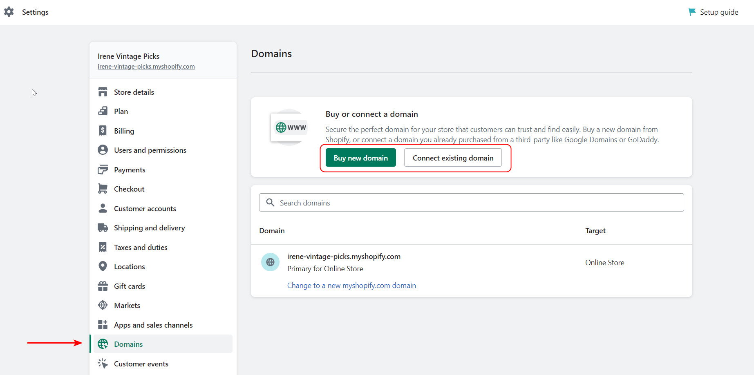
Task: Click the Online Store target cell
Action: [x=605, y=262]
